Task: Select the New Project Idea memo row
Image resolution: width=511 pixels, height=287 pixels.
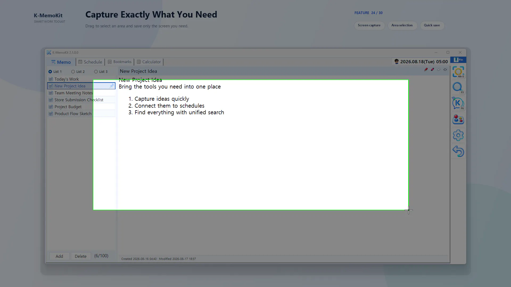Action: pos(81,86)
